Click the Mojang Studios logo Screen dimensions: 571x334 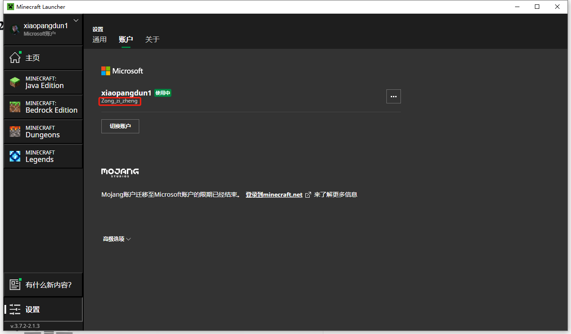[x=120, y=173]
